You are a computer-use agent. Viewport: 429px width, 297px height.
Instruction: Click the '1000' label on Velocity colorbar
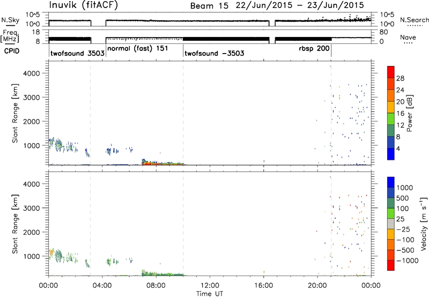tap(405, 188)
